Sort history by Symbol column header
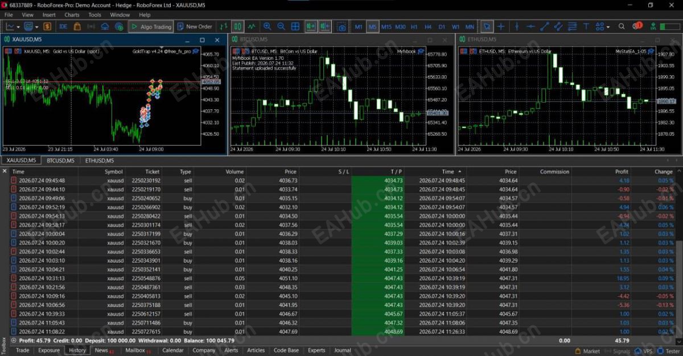The image size is (683, 356). (113, 171)
